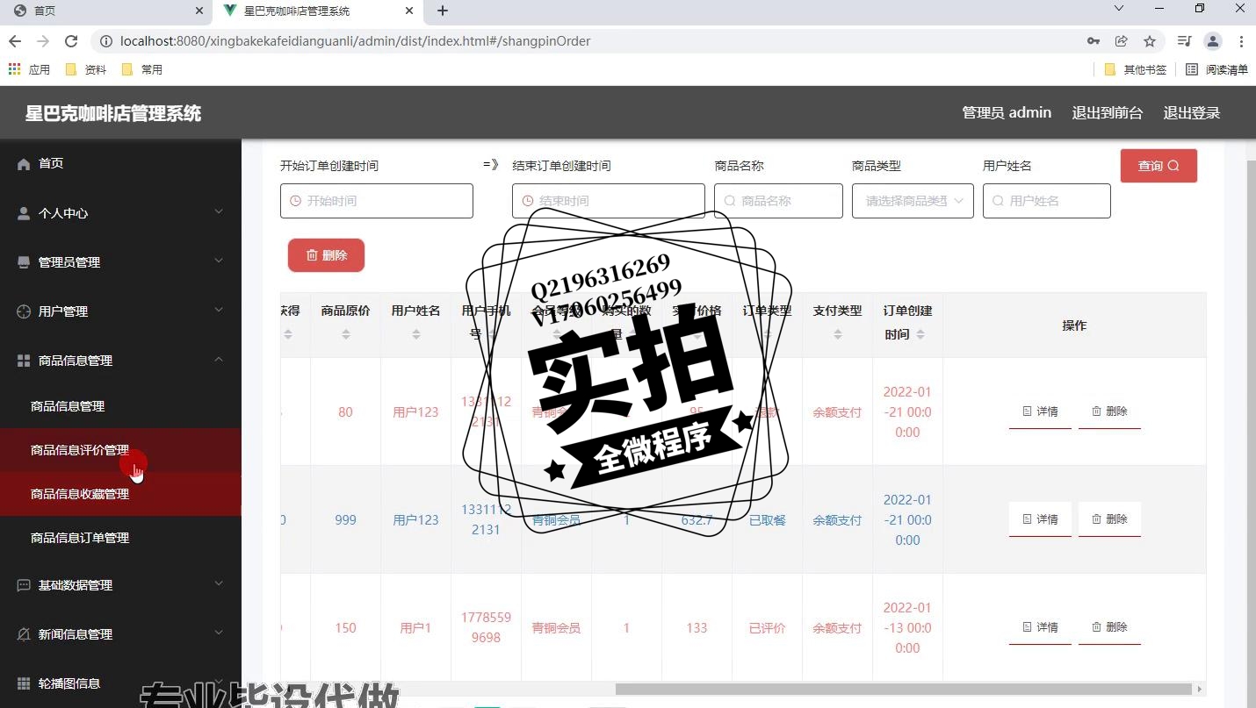Click the clock icon in 开始时间 field
Screen dimensions: 1256x708
pyautogui.click(x=296, y=201)
